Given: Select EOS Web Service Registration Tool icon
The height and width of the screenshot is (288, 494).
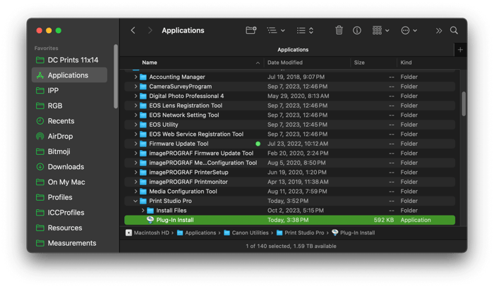Looking at the screenshot, I should pyautogui.click(x=143, y=134).
